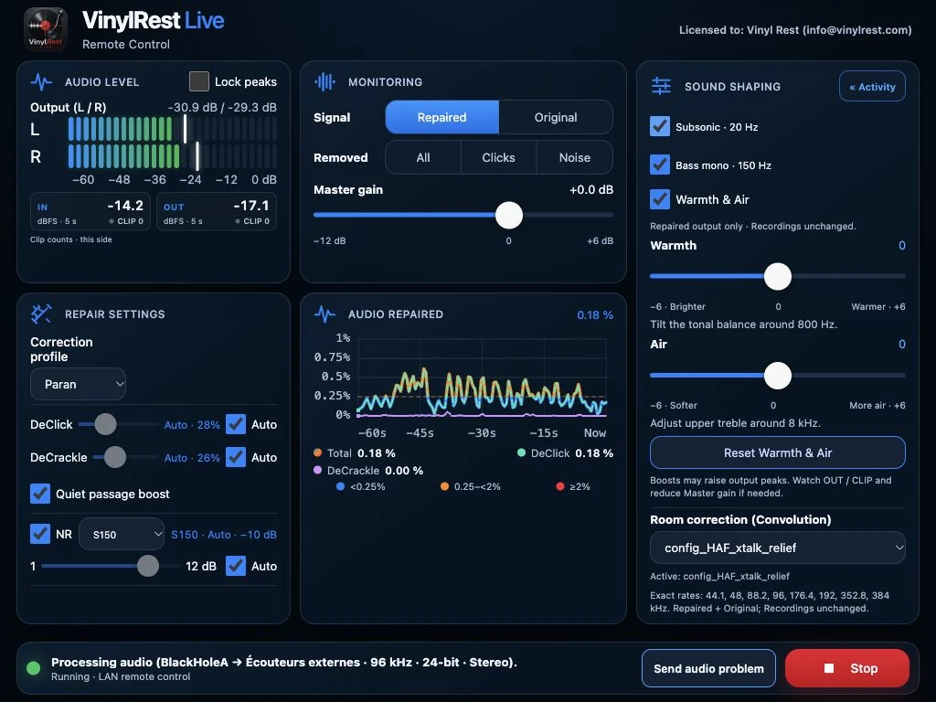Toggle the DeClick Auto checkbox
Viewport: 936px width, 702px height.
pos(236,424)
